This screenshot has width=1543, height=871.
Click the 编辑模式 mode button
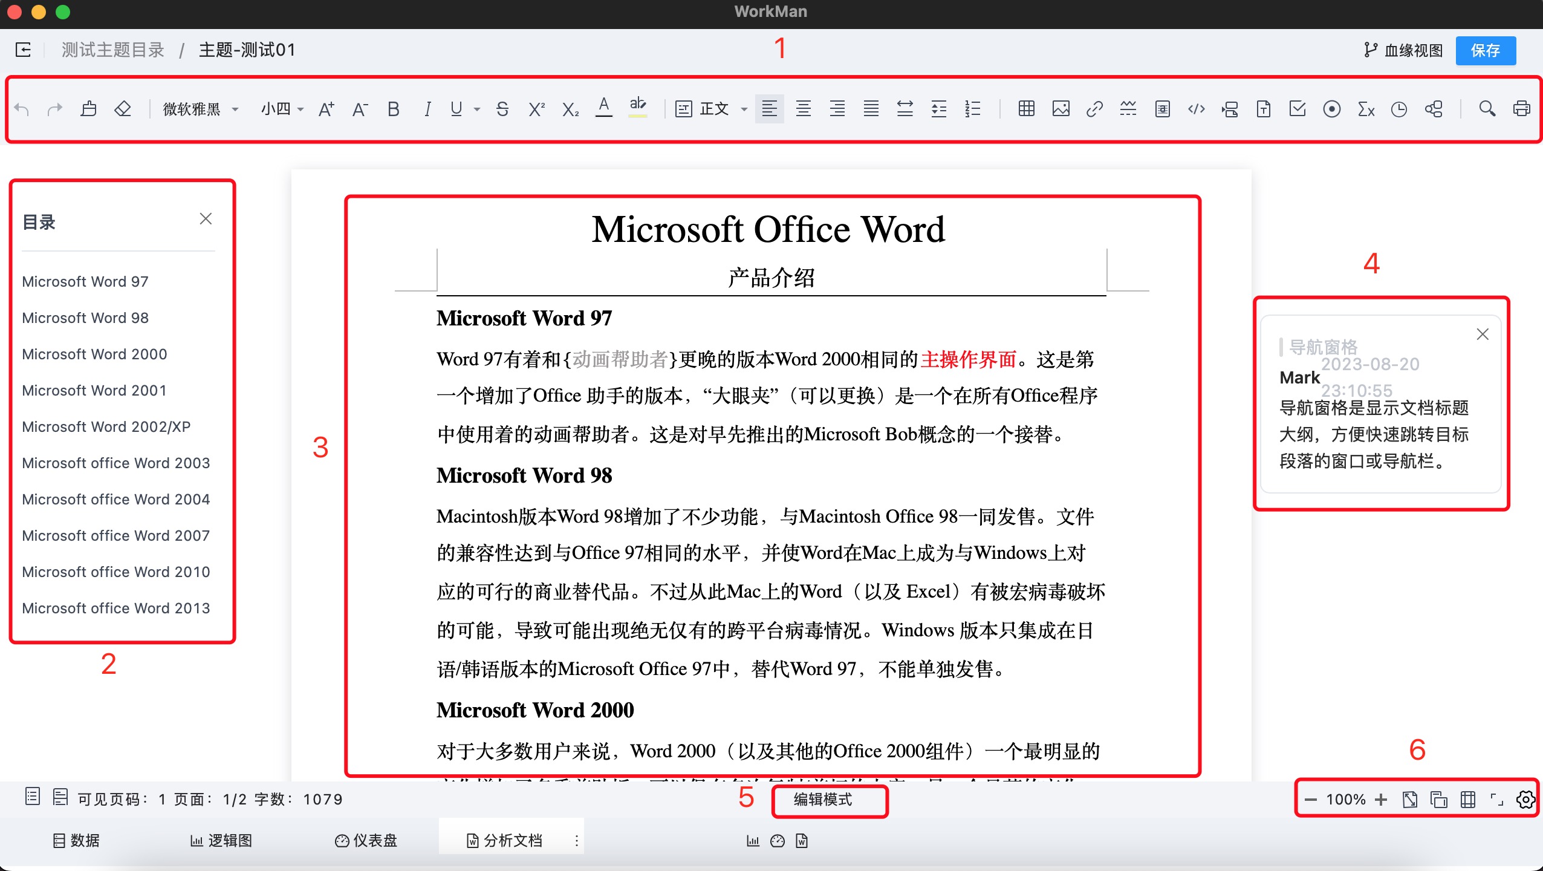click(x=823, y=800)
